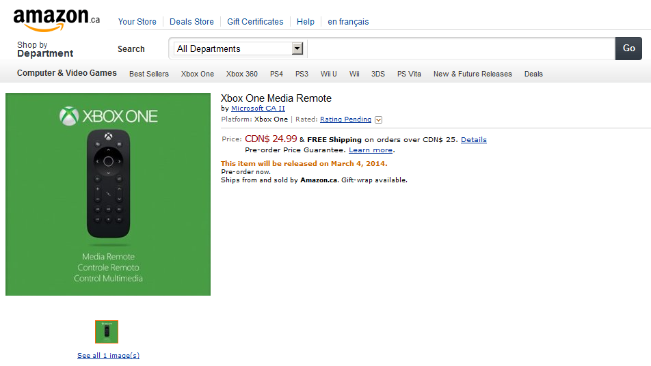Viewport: 651px width, 366px height.
Task: Click Learn more about price guarantee
Action: pos(370,150)
